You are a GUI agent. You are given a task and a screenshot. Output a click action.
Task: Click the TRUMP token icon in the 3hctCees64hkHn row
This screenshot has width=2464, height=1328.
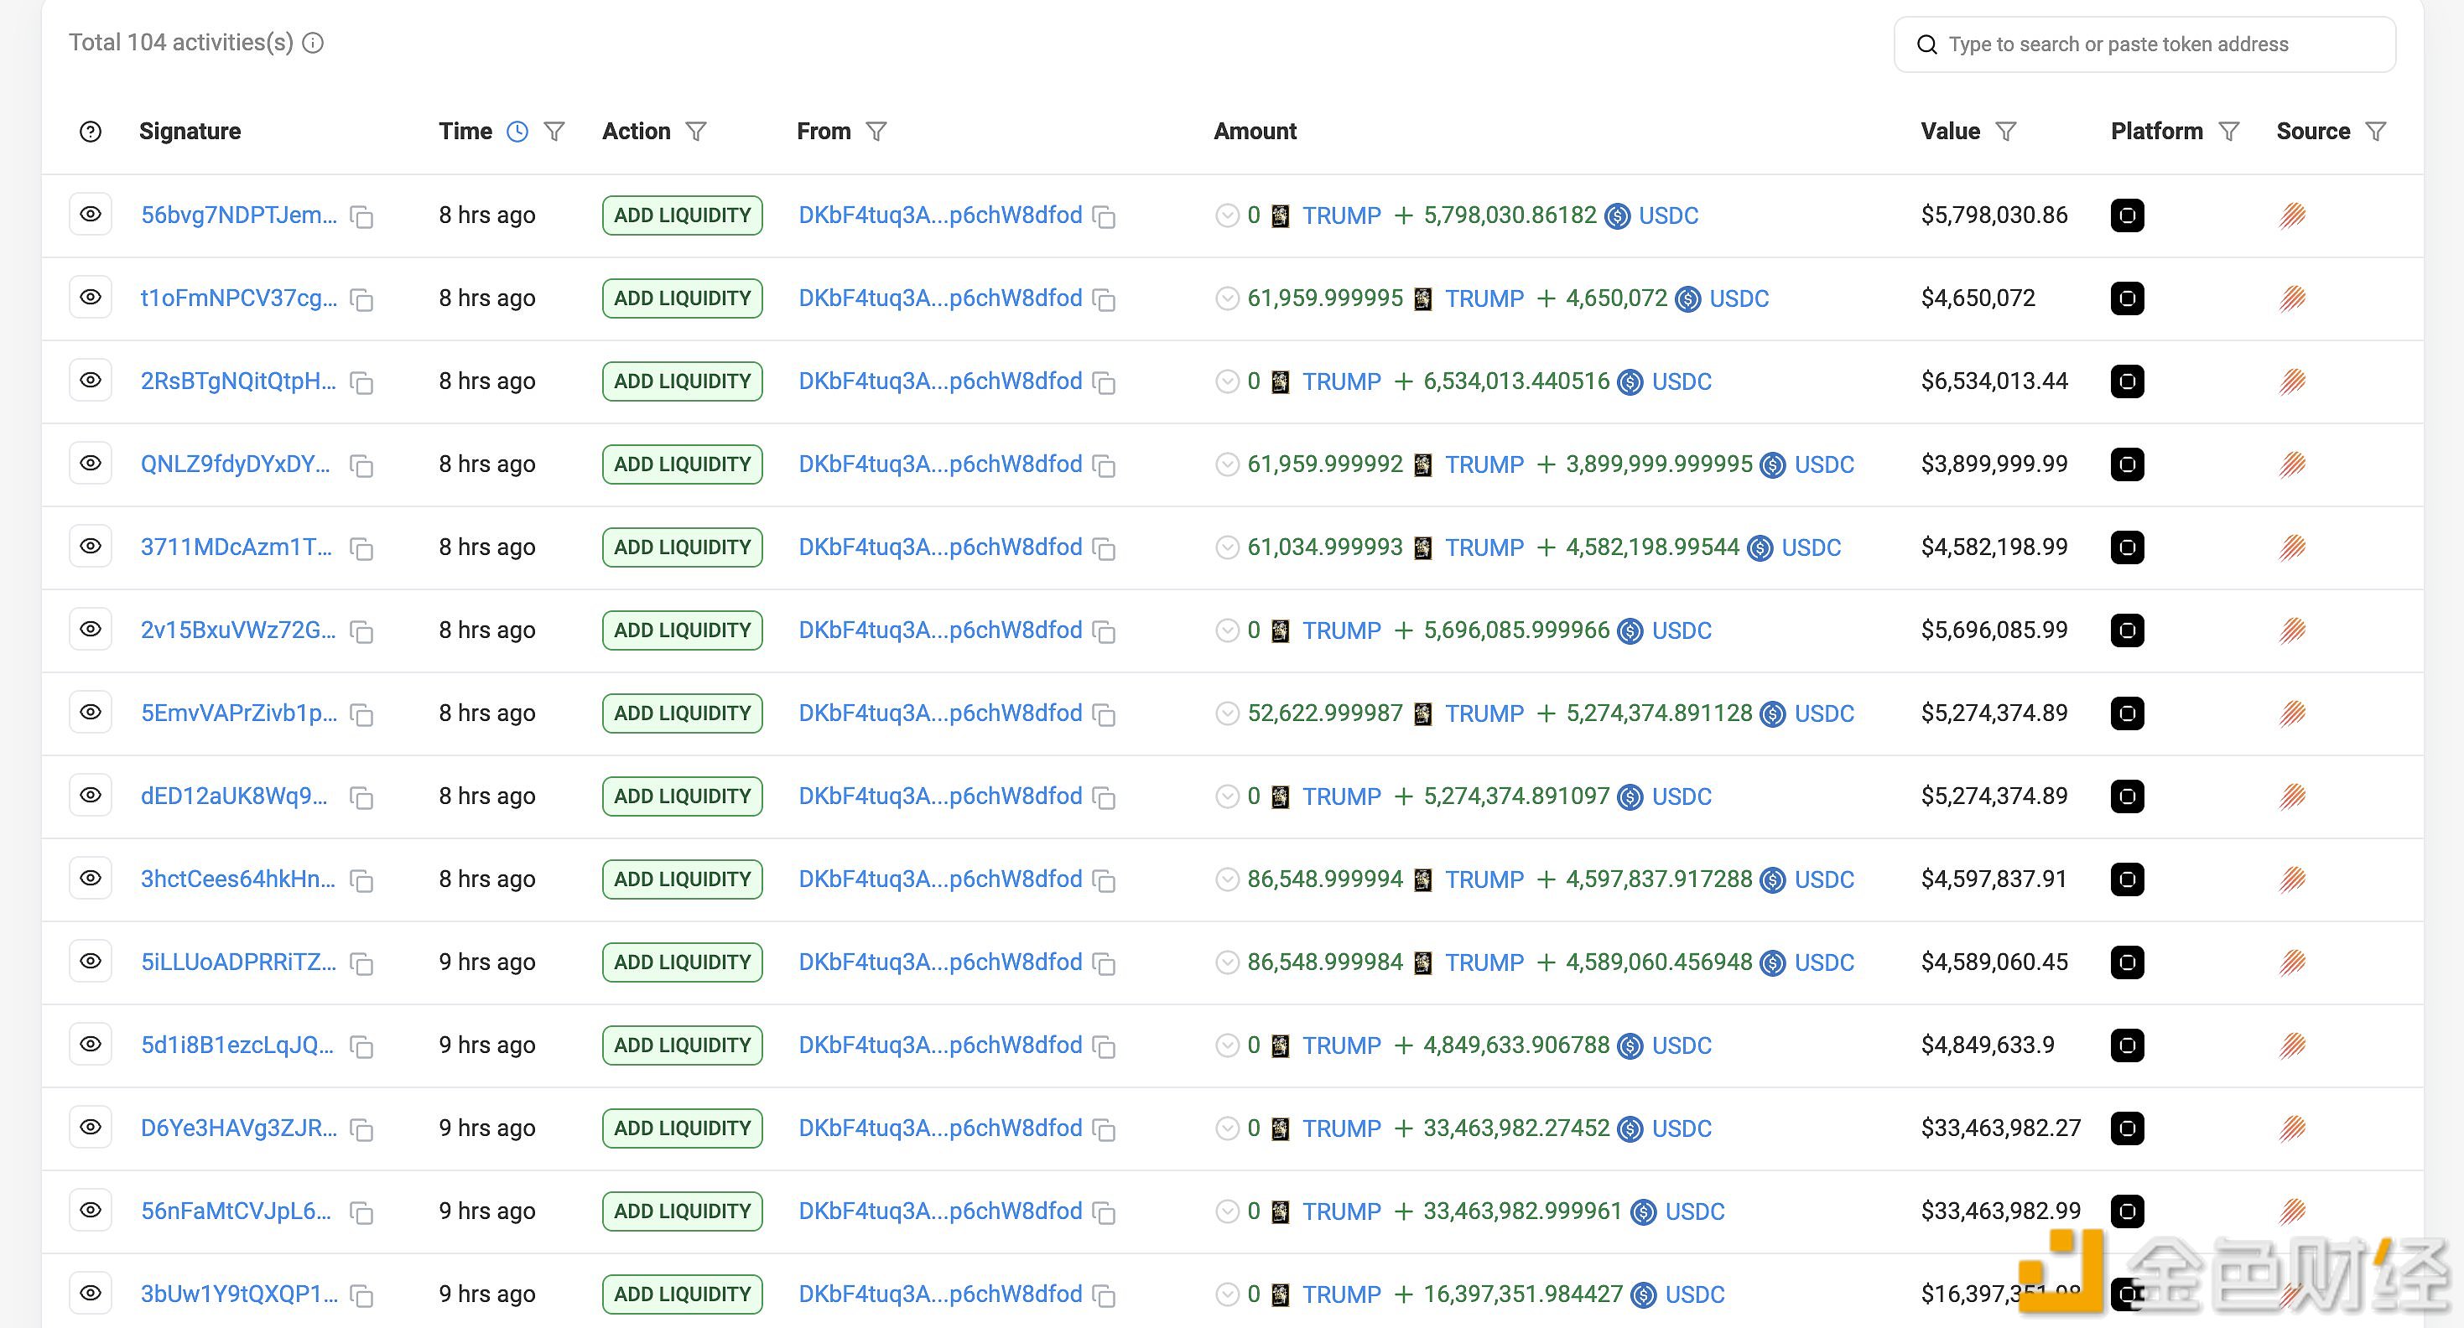tap(1423, 879)
